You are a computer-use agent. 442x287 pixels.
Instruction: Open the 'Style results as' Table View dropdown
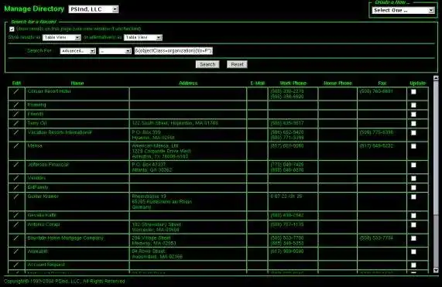62,37
